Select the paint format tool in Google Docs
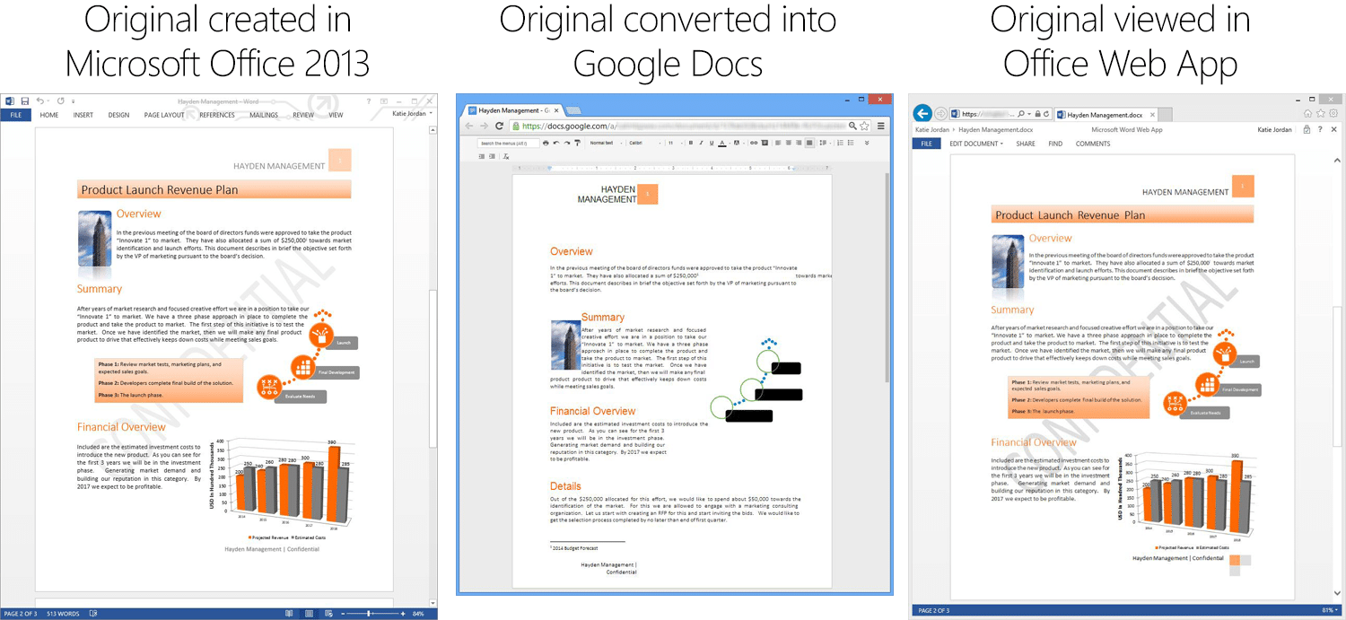1346x620 pixels. [x=577, y=144]
